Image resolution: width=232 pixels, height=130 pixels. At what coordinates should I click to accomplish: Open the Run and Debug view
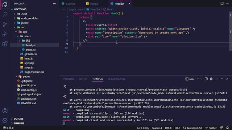click(x=5, y=34)
